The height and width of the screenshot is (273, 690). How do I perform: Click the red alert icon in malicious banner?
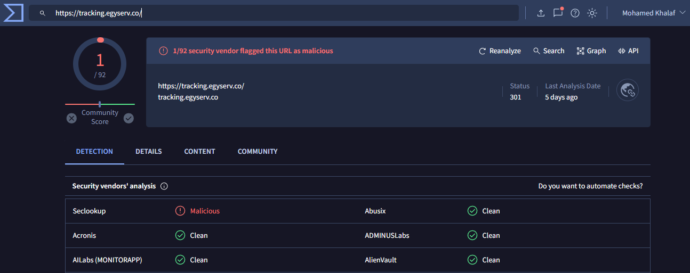(164, 51)
